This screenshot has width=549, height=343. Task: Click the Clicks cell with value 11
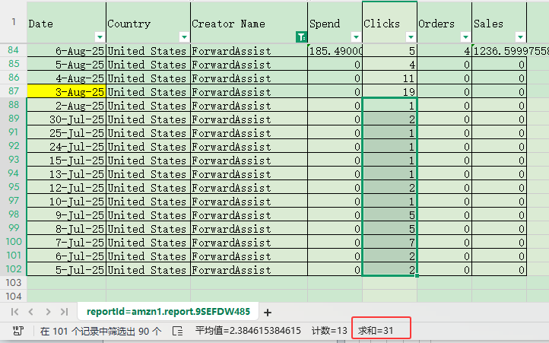(389, 78)
